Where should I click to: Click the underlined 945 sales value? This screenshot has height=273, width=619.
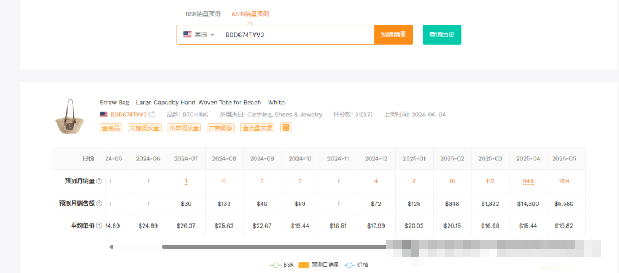click(528, 181)
